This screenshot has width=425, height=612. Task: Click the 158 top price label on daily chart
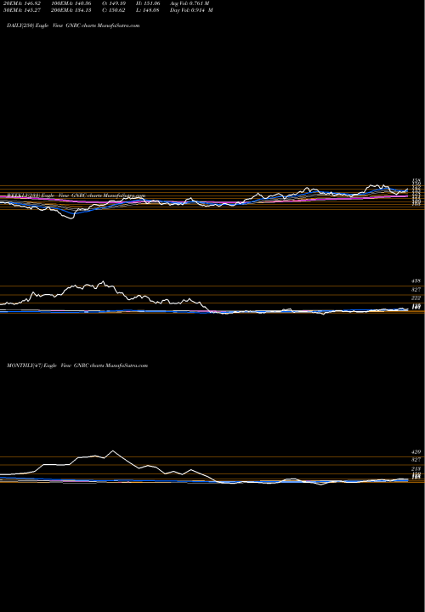pos(416,180)
